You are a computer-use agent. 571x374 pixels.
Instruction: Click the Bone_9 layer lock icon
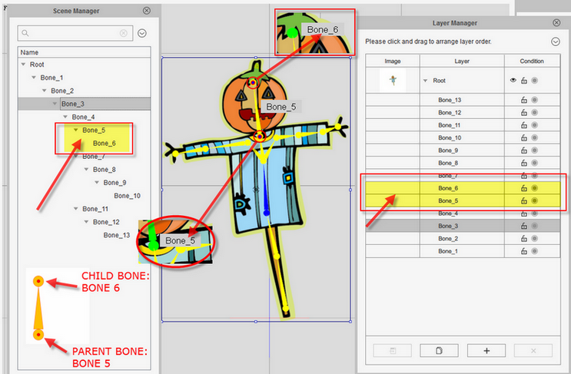point(523,151)
